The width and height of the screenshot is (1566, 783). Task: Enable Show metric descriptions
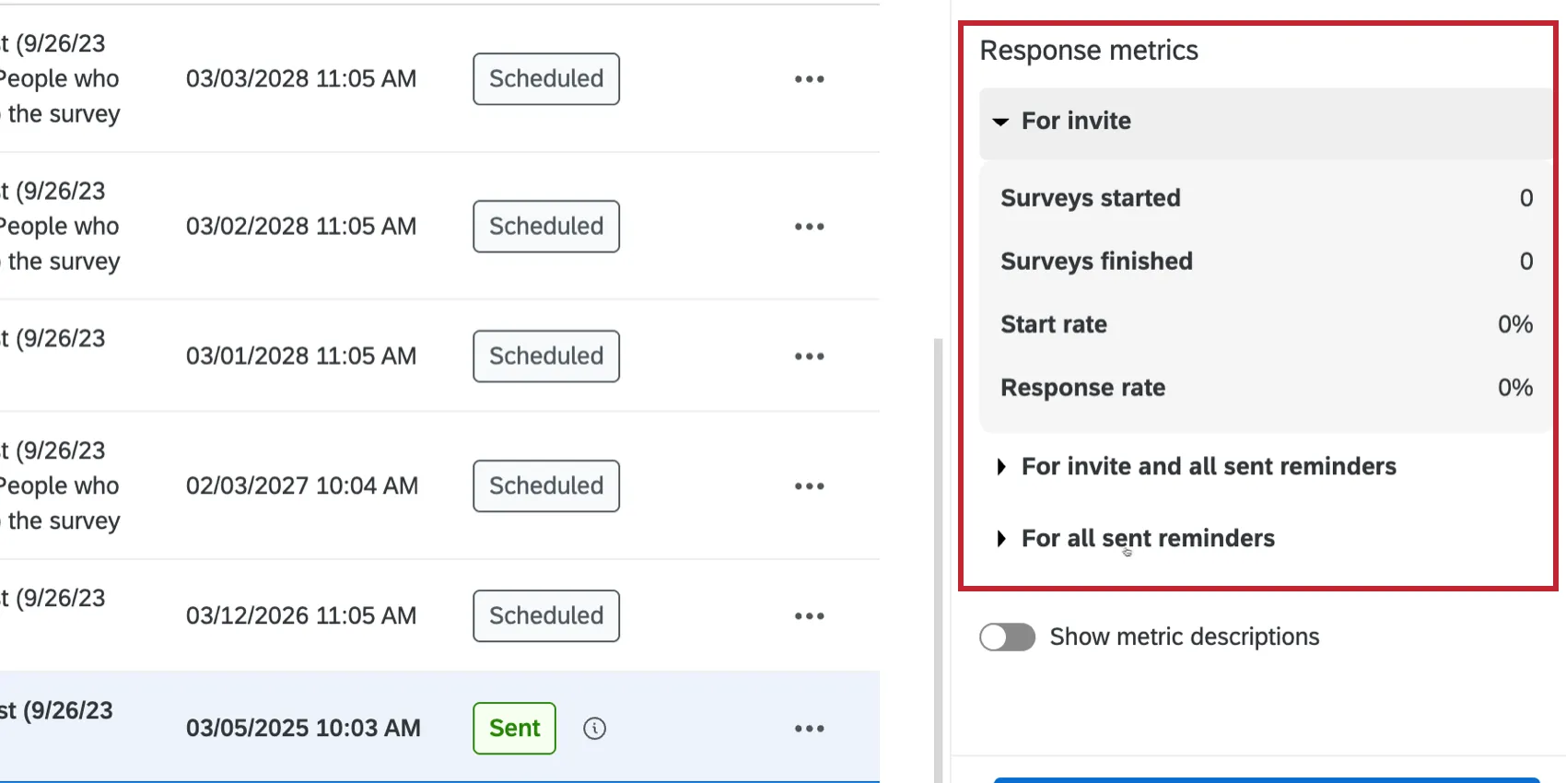tap(1007, 637)
